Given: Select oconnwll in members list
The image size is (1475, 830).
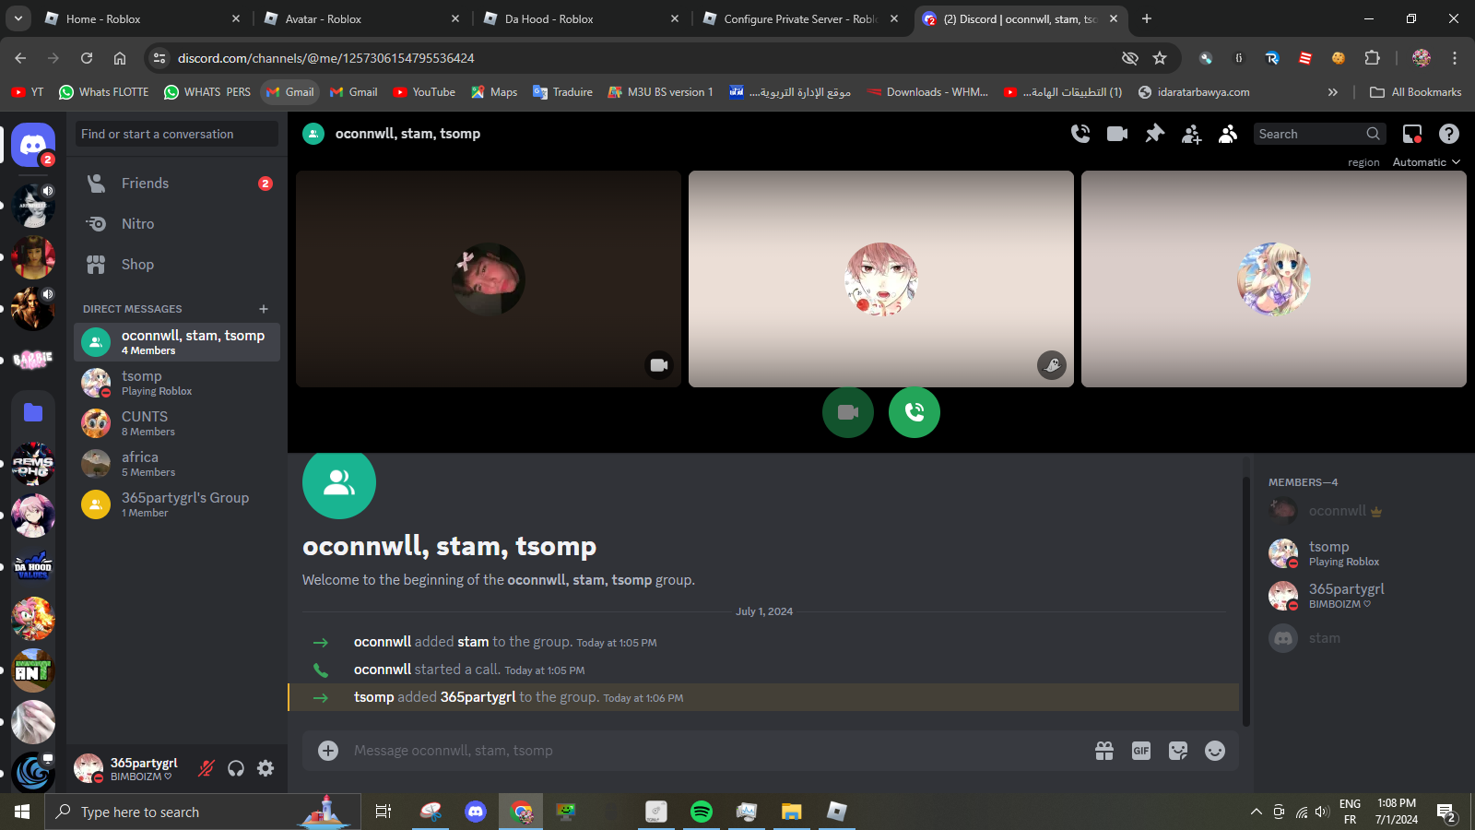Looking at the screenshot, I should pyautogui.click(x=1363, y=511).
